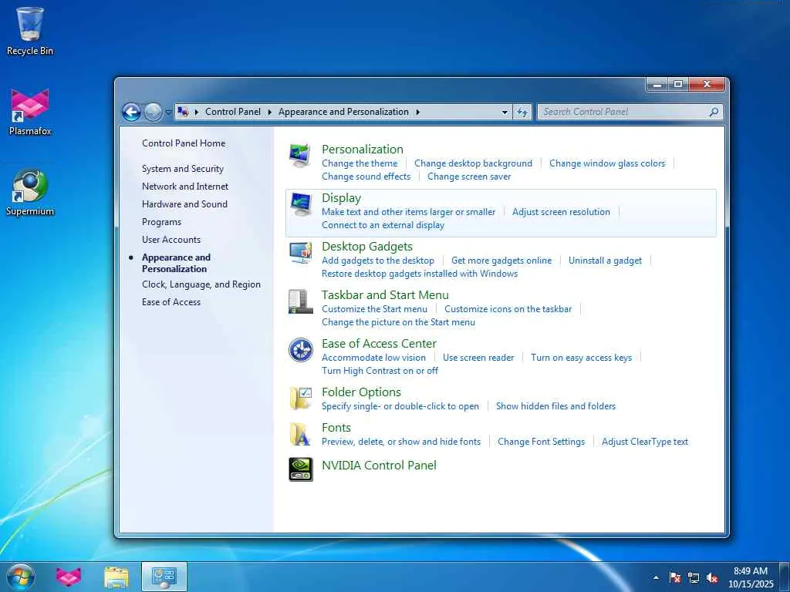Click the muted volume tray icon

tap(712, 577)
